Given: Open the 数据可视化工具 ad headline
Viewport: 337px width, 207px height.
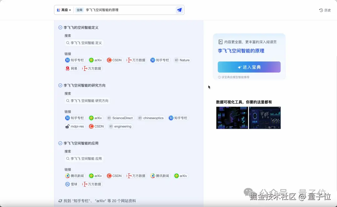Looking at the screenshot, I should (x=244, y=102).
